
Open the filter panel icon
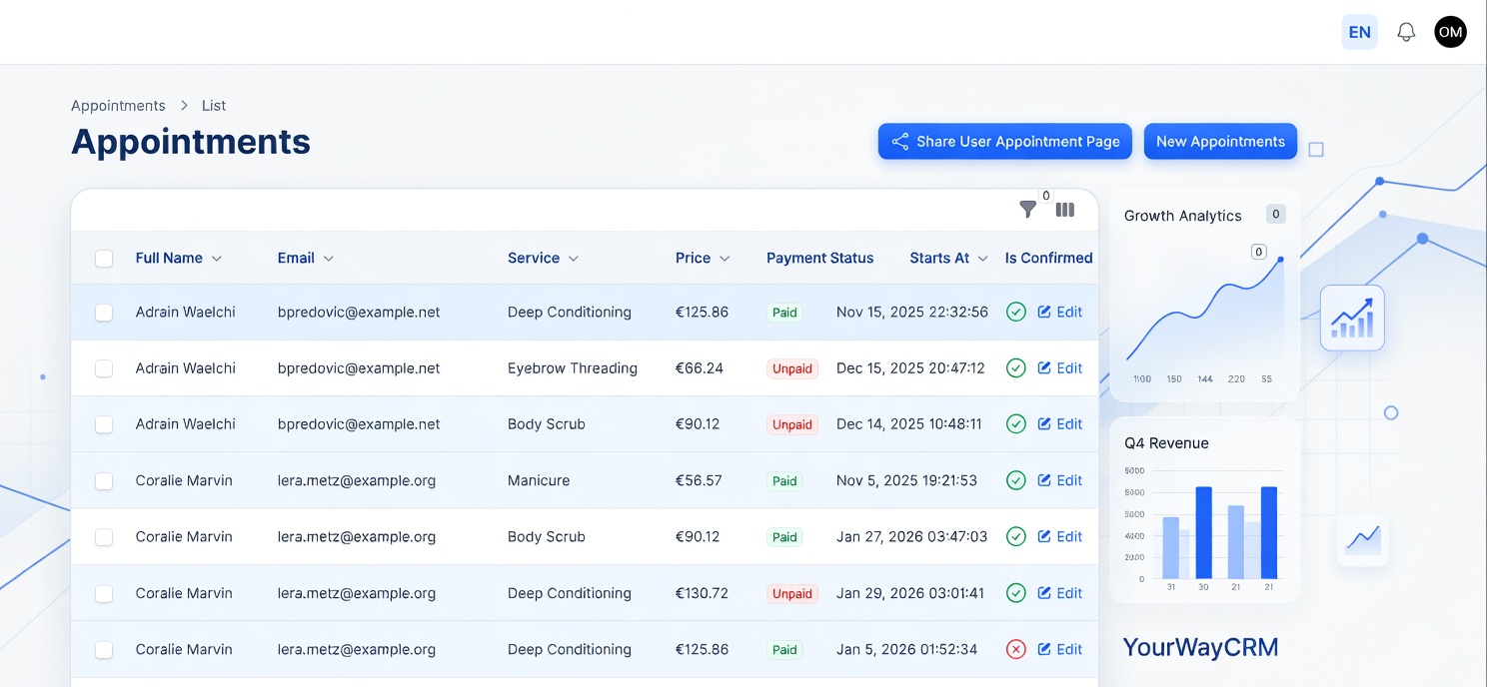point(1028,210)
